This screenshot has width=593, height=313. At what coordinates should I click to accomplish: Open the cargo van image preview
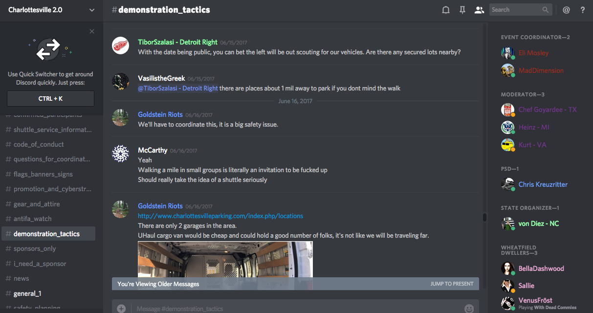[x=225, y=259]
